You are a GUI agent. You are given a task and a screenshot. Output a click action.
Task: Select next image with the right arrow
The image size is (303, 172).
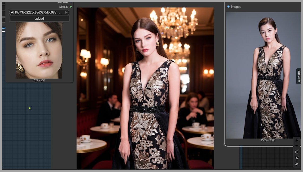(66, 12)
